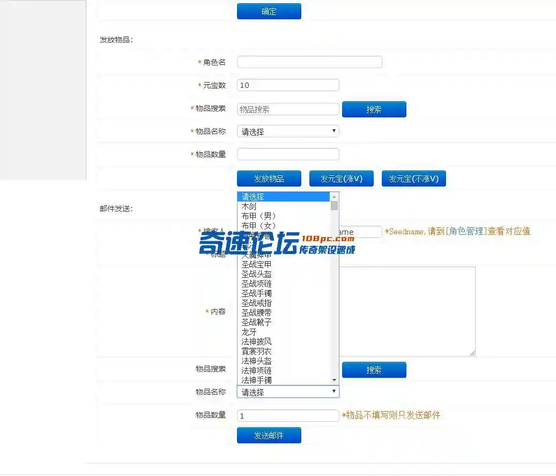Image resolution: width=556 pixels, height=476 pixels.
Task: Click the dropdown list scrollbar down arrow
Action: click(x=334, y=380)
